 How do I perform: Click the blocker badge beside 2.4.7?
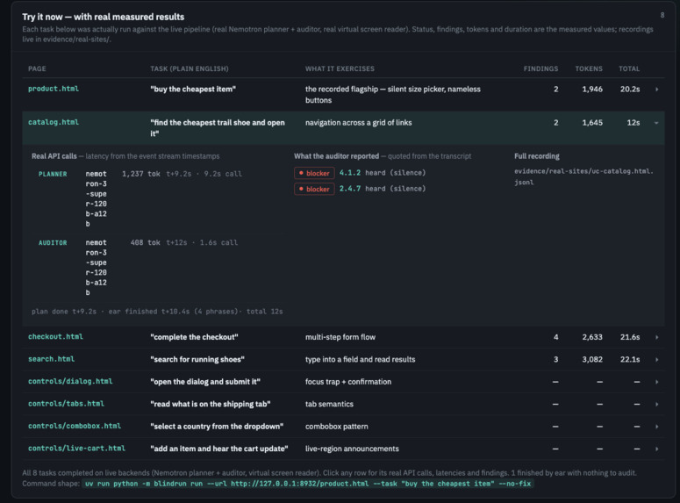(x=314, y=190)
